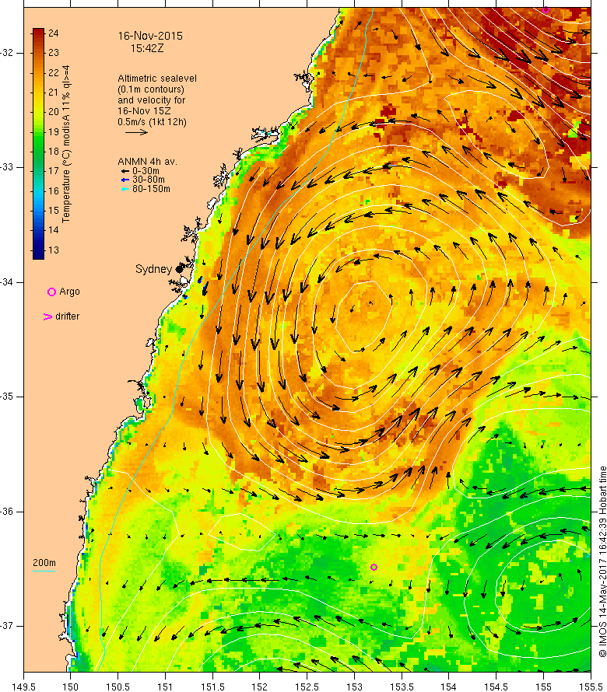Screen dimensions: 607x692
Task: Click the "16-Nov-2015" date text
Action: pos(150,37)
